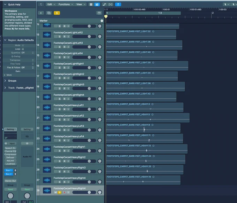Screen dimensions: 237x203
Task: Click the stereo link icon next to Input
Action: (x=6, y=143)
